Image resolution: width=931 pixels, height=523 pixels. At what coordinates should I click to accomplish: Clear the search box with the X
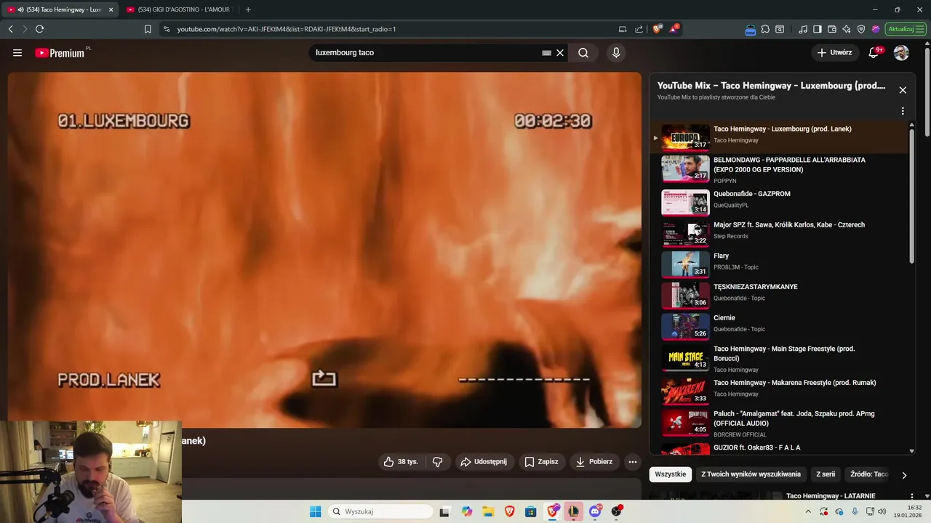point(560,52)
